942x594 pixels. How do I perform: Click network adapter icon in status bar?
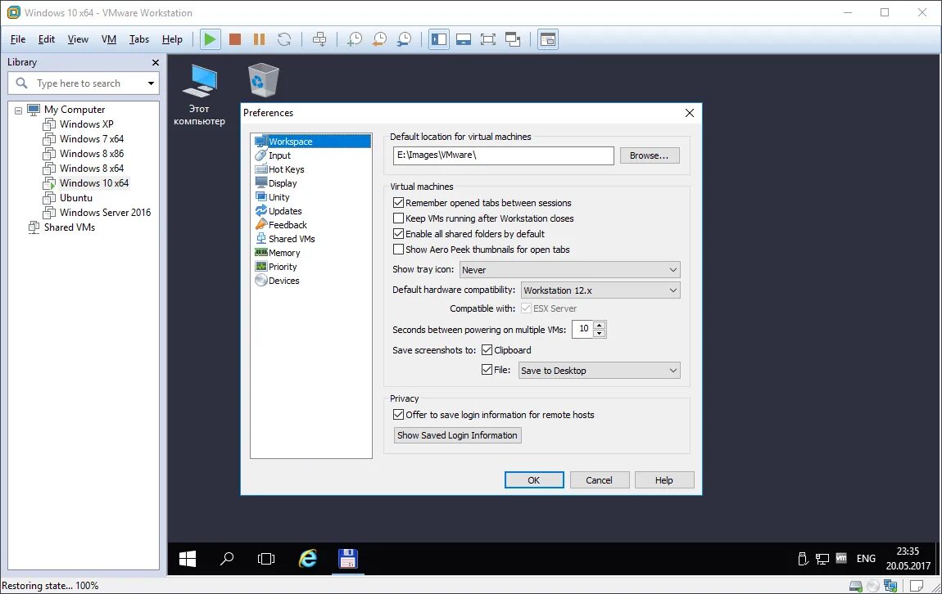click(890, 586)
